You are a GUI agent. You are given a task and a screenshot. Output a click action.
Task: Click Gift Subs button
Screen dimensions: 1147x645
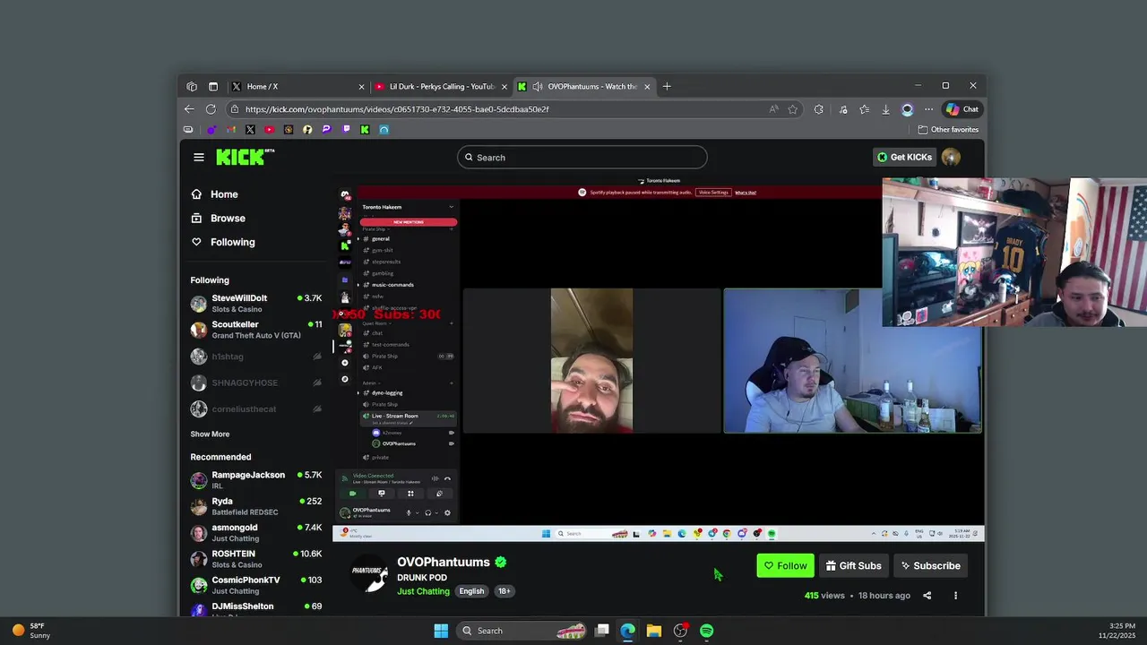(853, 566)
